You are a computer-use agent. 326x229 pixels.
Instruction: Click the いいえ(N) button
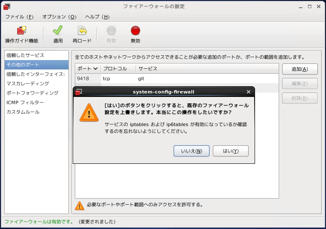coord(191,151)
